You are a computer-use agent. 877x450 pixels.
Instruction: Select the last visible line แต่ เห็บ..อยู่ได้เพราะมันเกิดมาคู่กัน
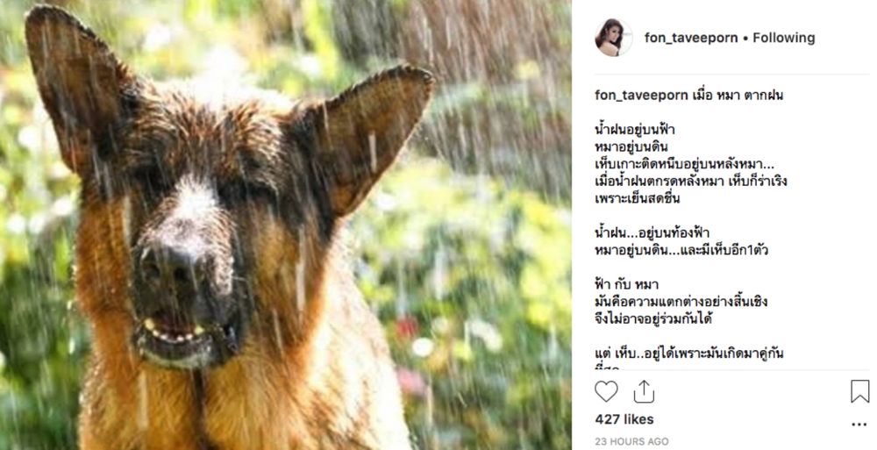pyautogui.click(x=689, y=354)
